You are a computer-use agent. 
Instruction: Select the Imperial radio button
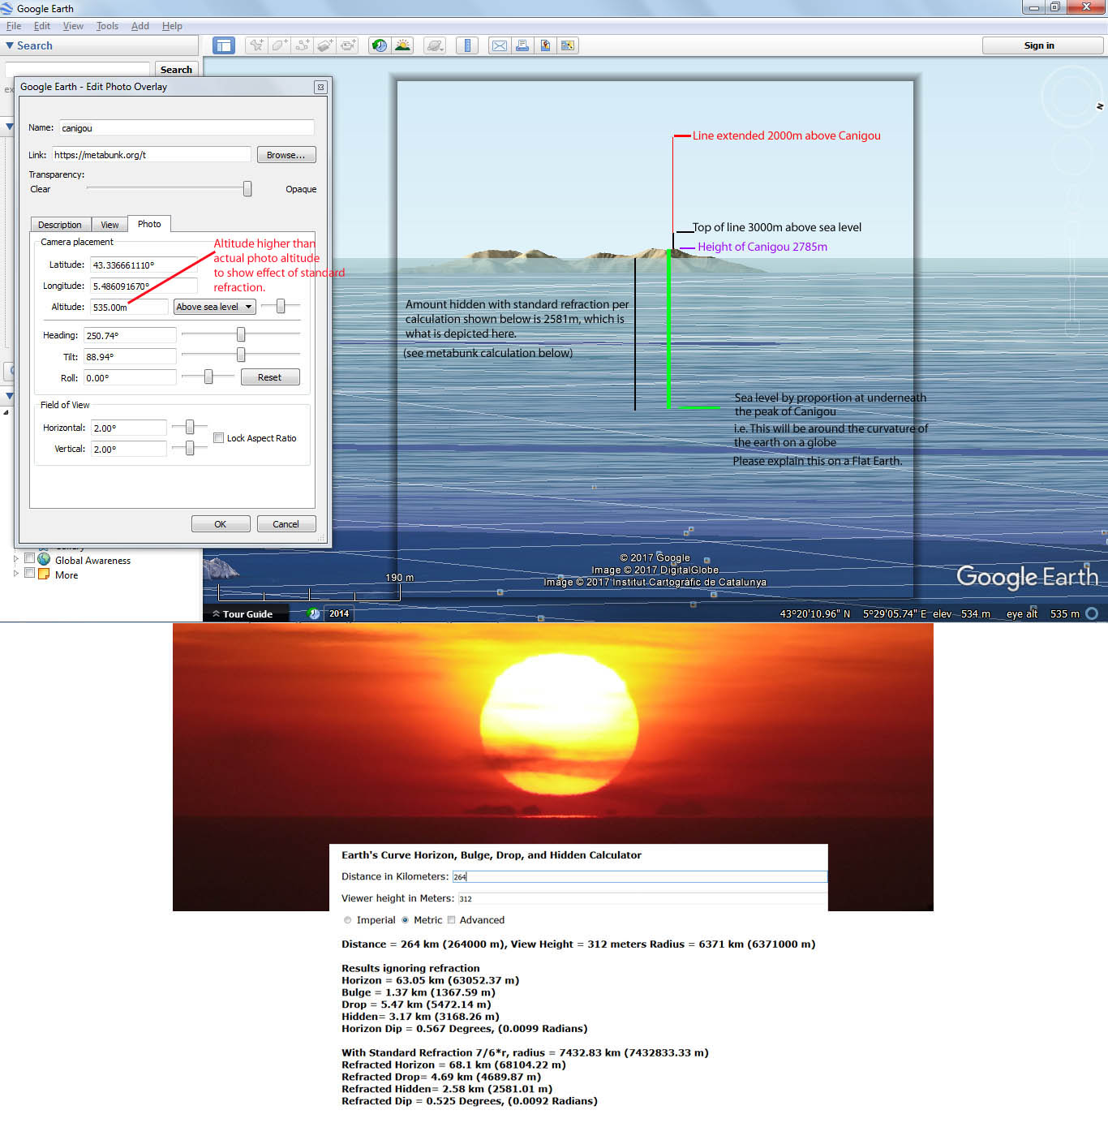click(x=348, y=920)
